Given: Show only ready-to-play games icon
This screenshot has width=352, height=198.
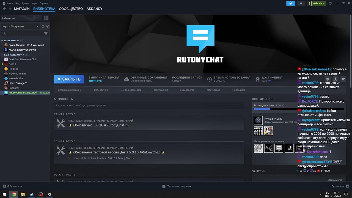Looking at the screenshot, I should [x=48, y=26].
